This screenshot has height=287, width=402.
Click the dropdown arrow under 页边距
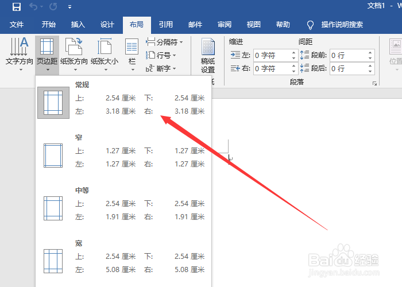(48, 69)
